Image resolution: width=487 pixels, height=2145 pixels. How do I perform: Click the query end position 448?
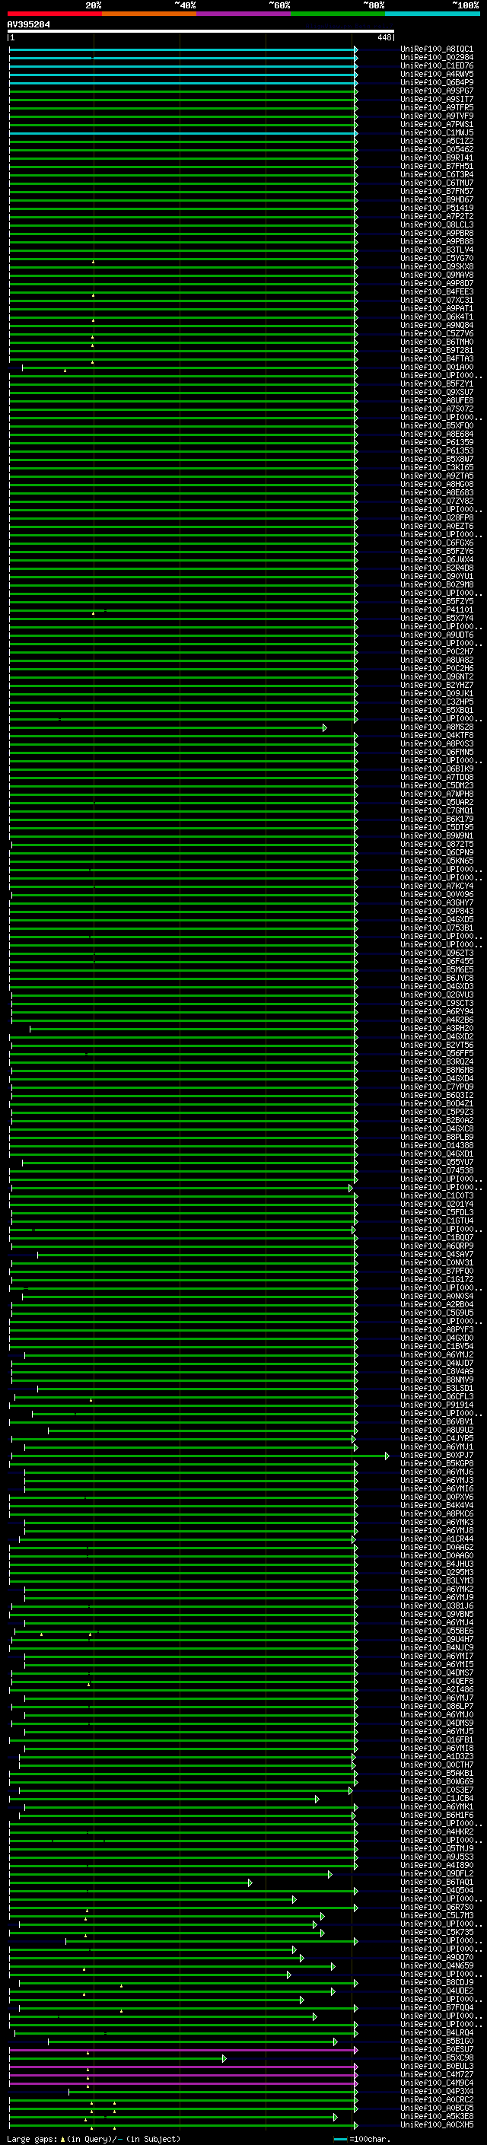click(x=384, y=37)
